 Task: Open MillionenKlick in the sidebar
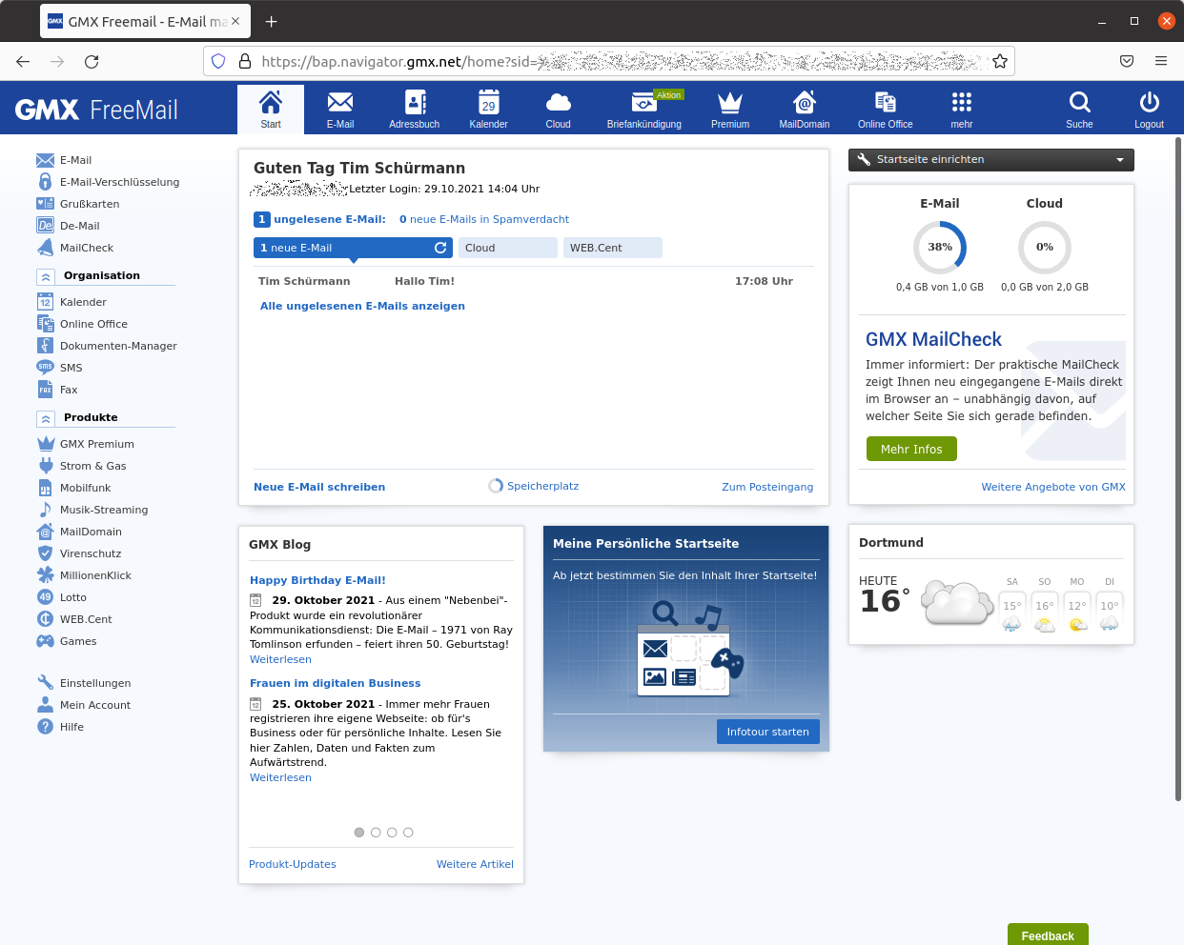(x=84, y=575)
